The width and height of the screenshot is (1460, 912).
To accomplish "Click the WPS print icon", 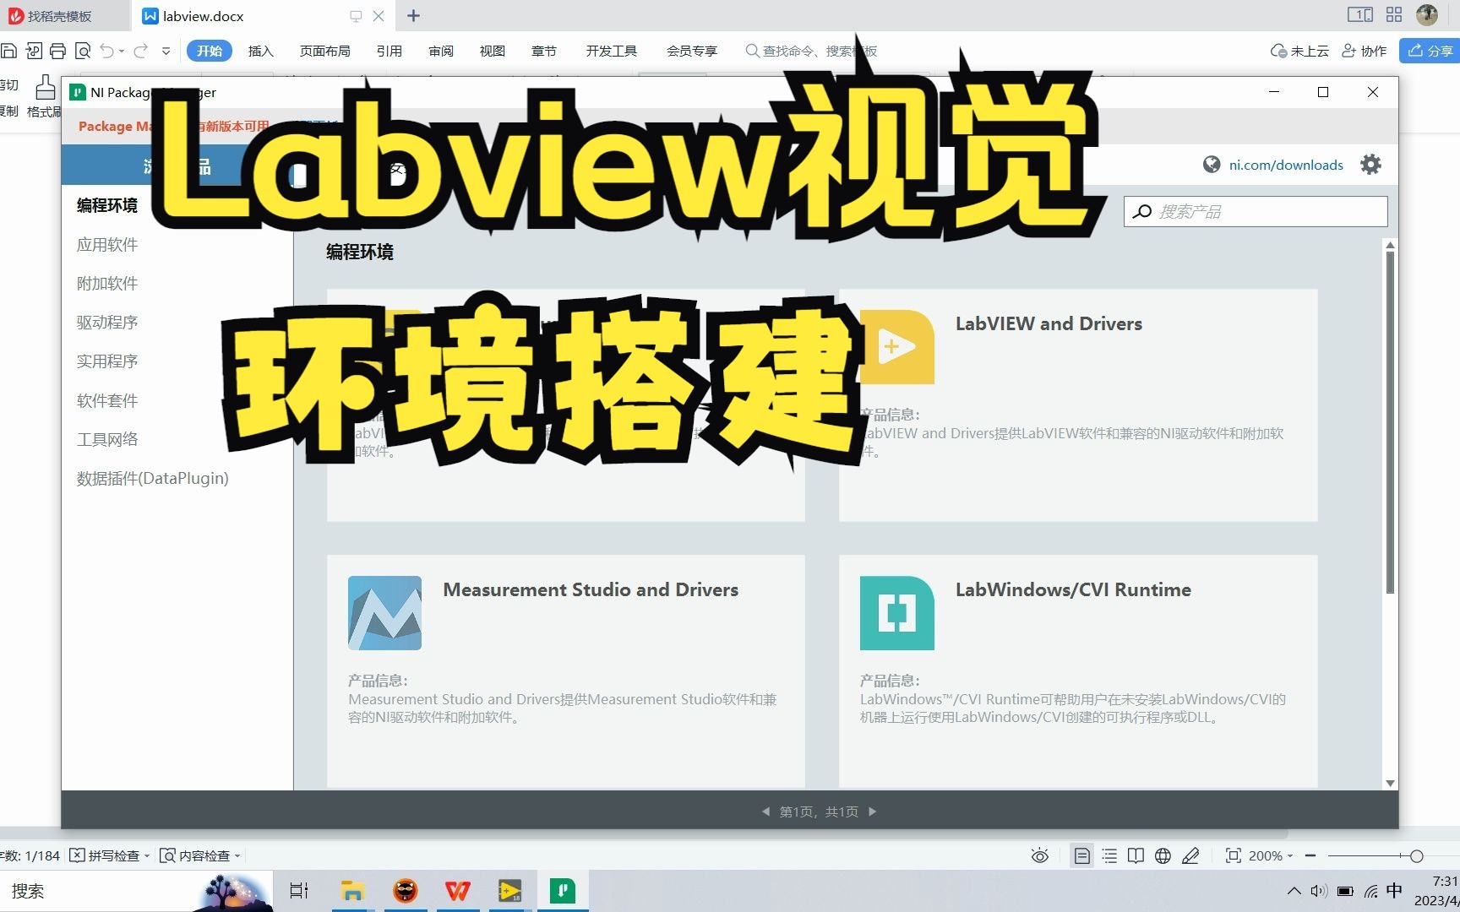I will (x=58, y=52).
